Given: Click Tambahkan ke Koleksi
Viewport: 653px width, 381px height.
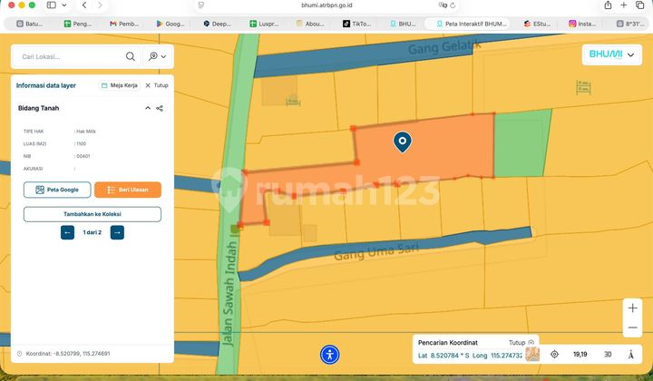Looking at the screenshot, I should tap(93, 214).
